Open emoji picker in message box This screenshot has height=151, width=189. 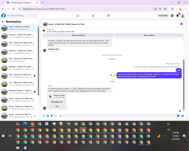178,116
